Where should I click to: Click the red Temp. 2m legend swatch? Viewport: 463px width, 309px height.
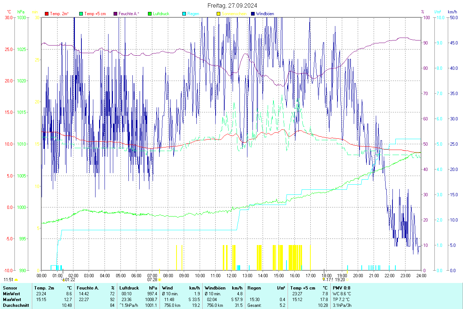(47, 14)
